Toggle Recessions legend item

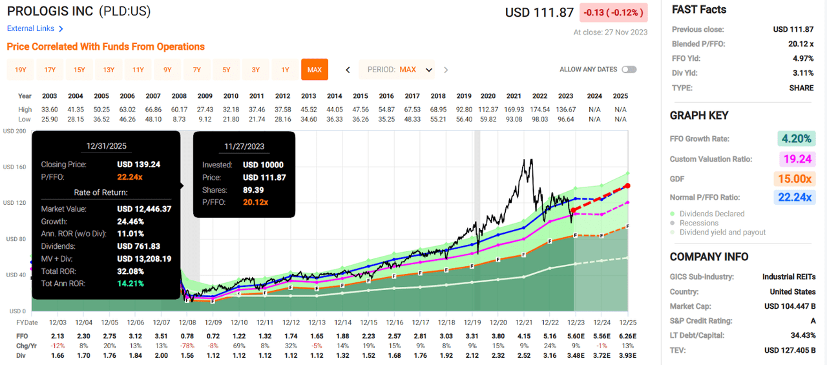pos(695,223)
